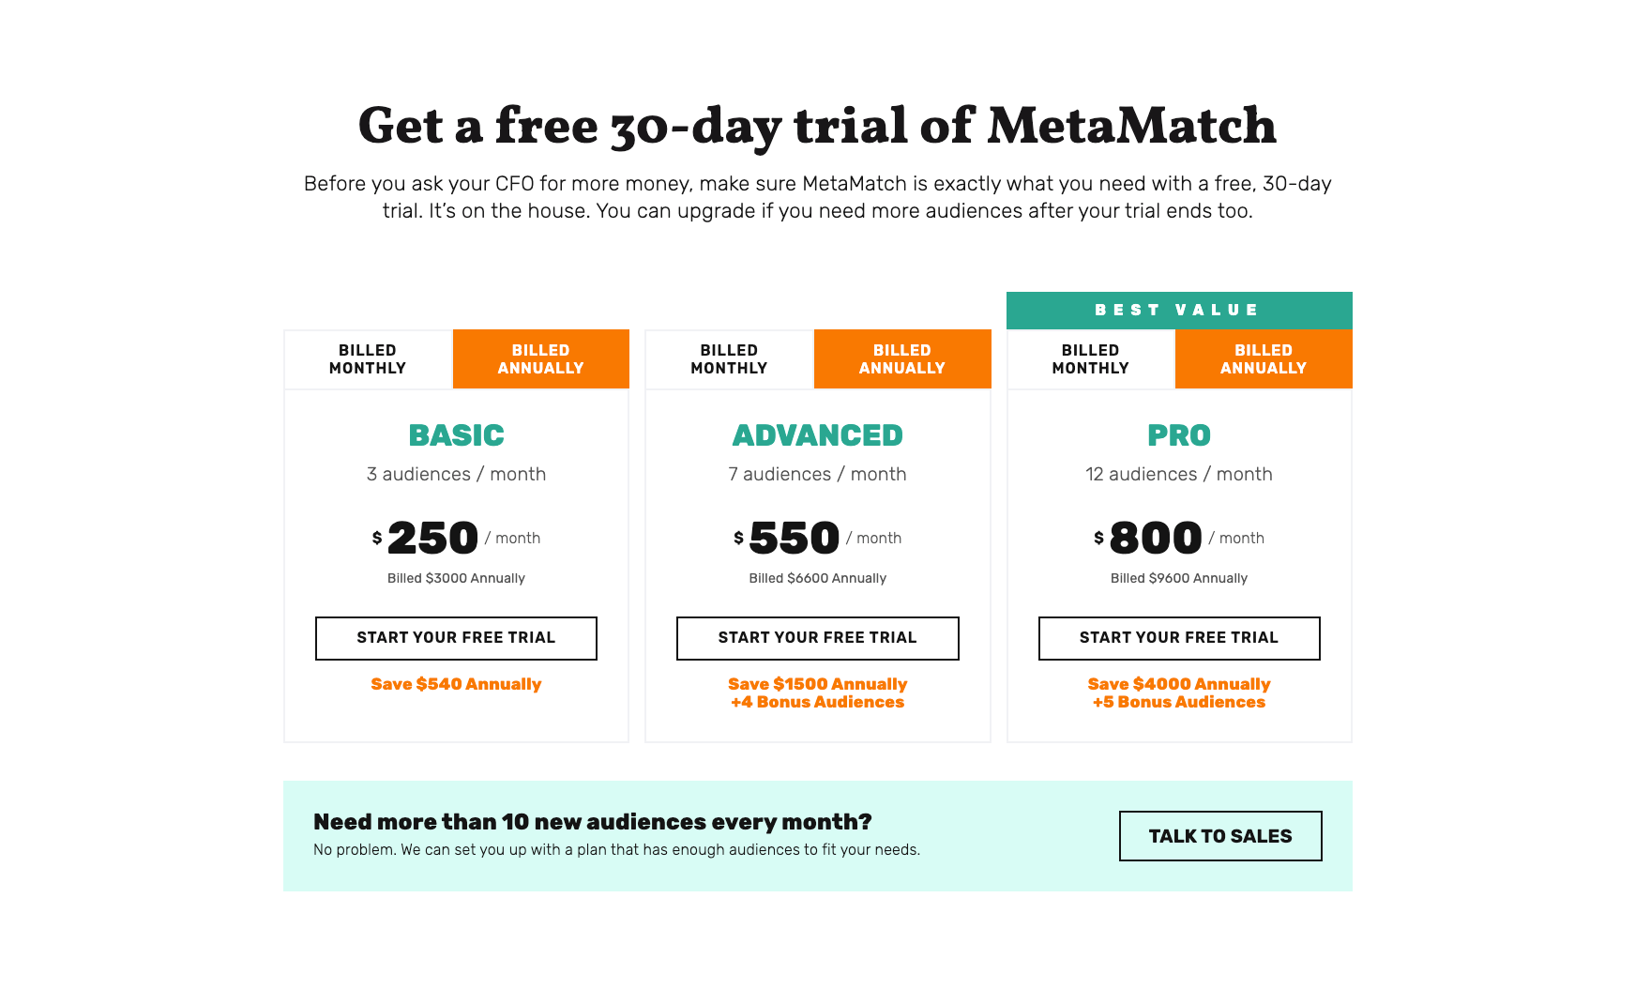Switch Pro plan to Billed Monthly
The height and width of the screenshot is (989, 1635).
1090,359
